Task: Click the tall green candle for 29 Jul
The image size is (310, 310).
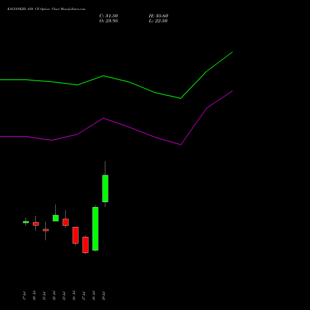Action: click(x=105, y=188)
